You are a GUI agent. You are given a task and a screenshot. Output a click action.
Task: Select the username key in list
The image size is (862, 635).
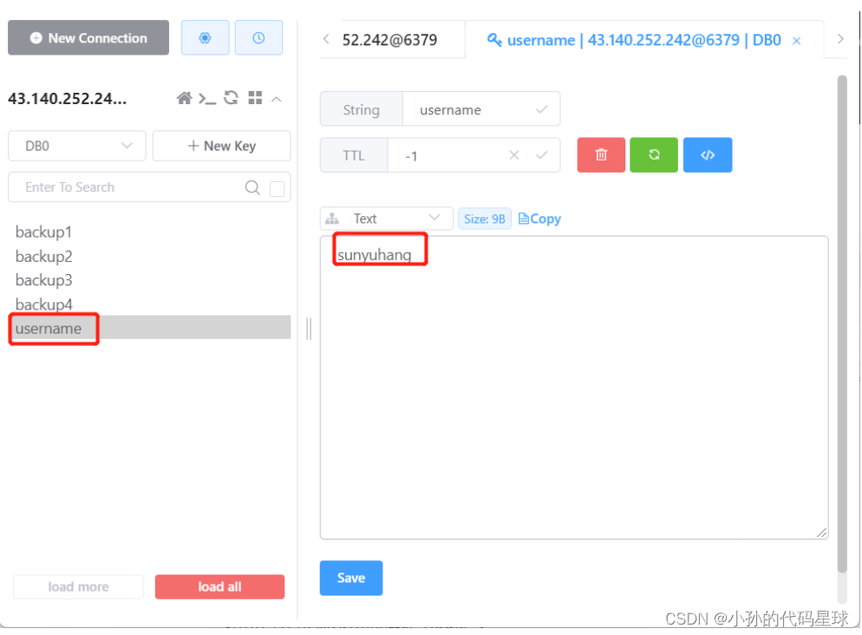[149, 328]
